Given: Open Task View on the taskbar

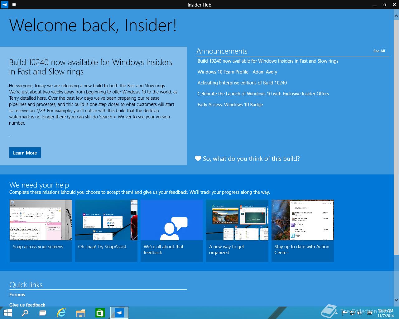Looking at the screenshot, I should pos(43,313).
